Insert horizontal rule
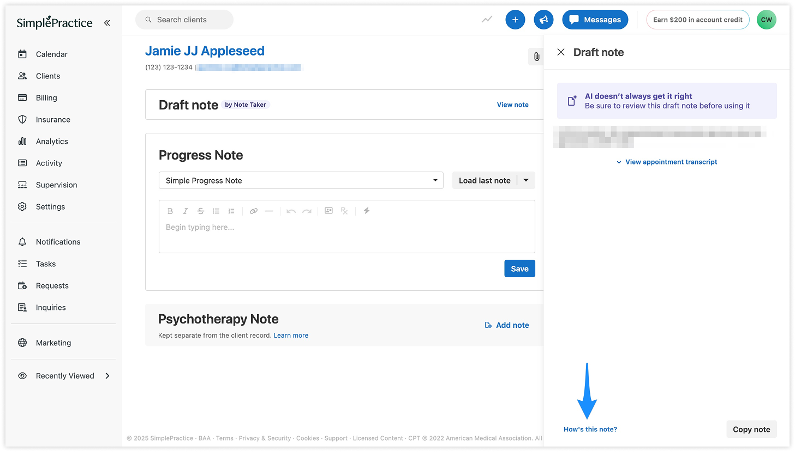 (x=269, y=211)
